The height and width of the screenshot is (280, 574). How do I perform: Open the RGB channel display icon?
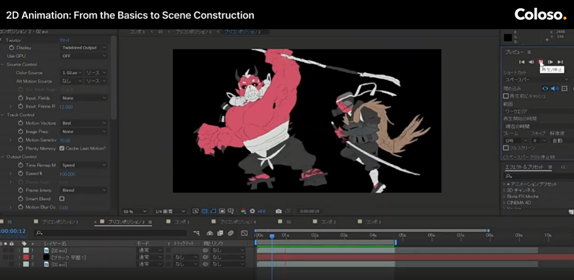pyautogui.click(x=244, y=211)
